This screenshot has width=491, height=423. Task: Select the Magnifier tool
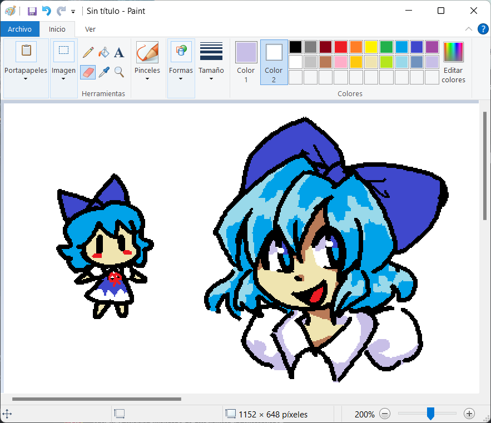(119, 72)
